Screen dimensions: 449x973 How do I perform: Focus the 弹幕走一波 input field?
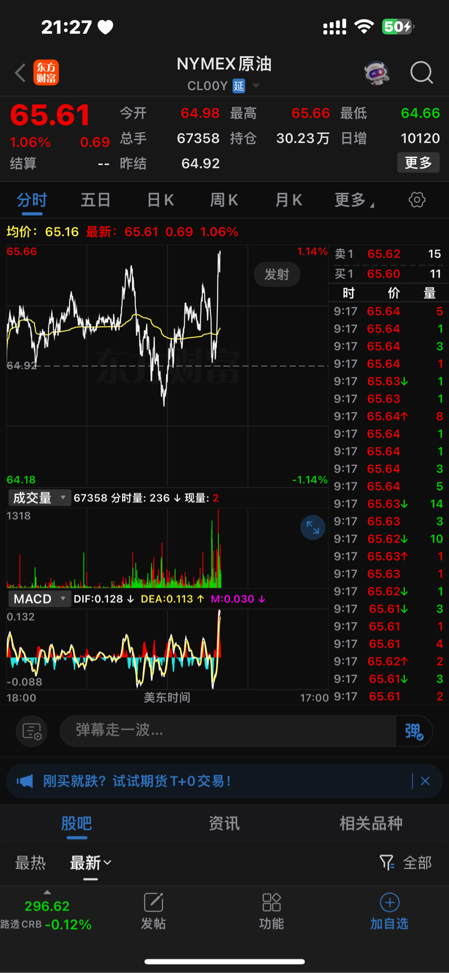point(228,731)
